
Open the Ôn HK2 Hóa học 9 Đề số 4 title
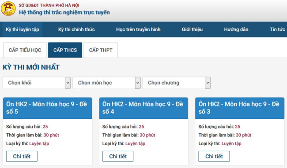(x=143, y=108)
